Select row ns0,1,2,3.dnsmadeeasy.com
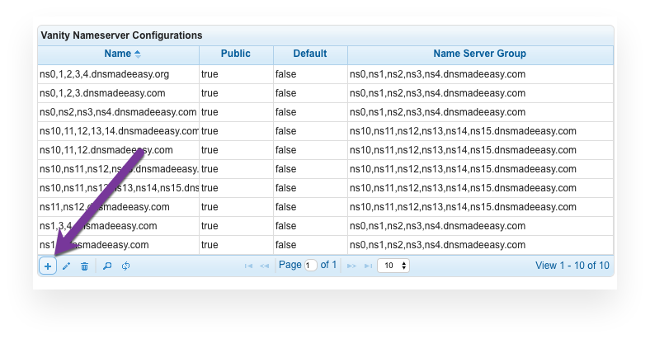 tap(326, 93)
